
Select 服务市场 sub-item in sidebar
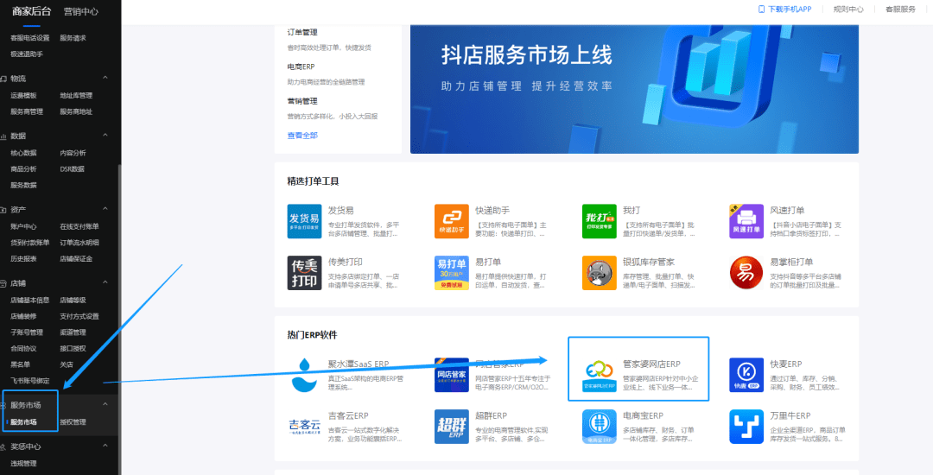pyautogui.click(x=24, y=422)
